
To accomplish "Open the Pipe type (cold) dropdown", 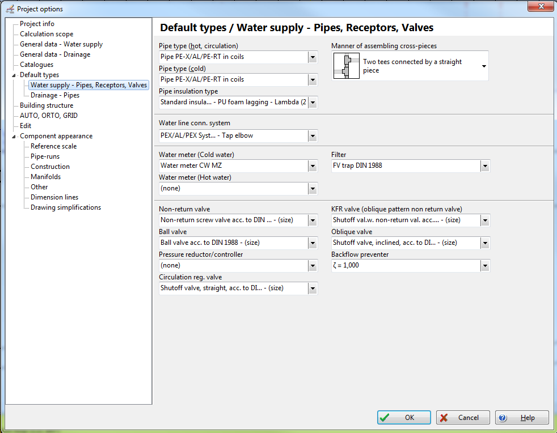I will tap(313, 79).
